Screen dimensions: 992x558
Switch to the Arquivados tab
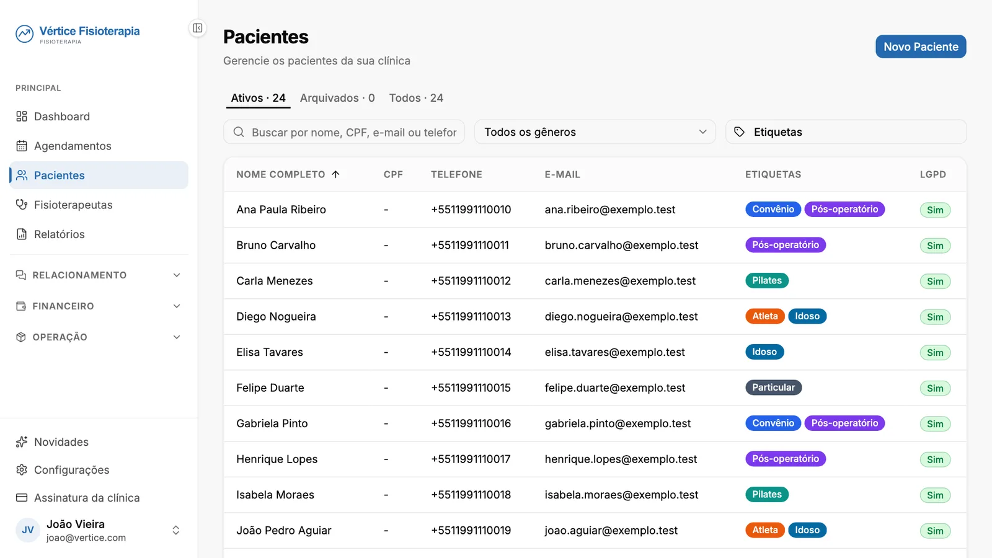(x=337, y=98)
